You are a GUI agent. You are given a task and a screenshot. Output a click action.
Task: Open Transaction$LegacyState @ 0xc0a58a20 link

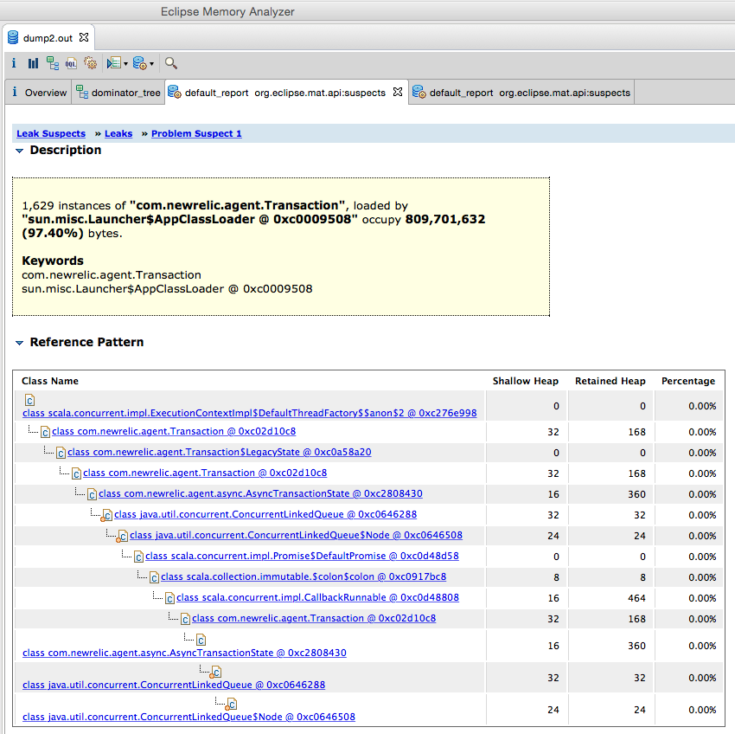pos(220,452)
